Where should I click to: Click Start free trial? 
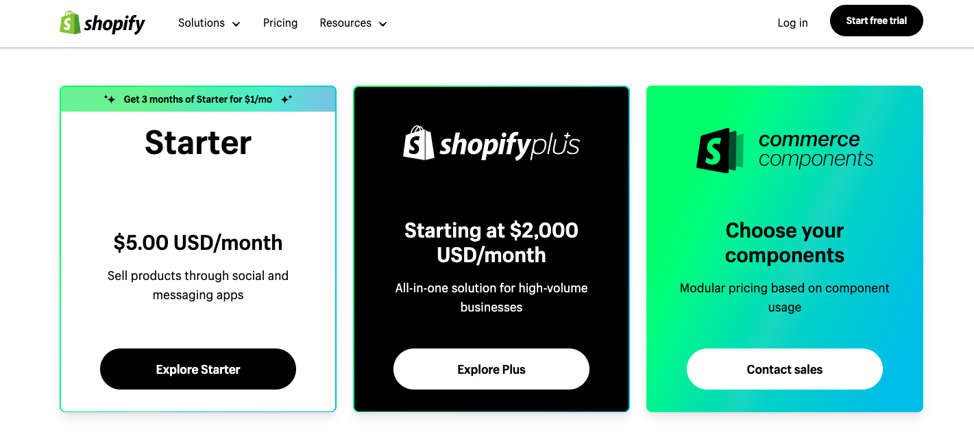point(876,21)
